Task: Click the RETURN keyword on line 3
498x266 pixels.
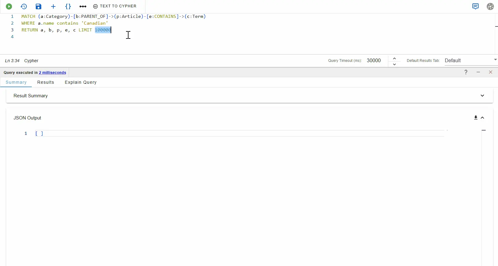Action: [30, 30]
